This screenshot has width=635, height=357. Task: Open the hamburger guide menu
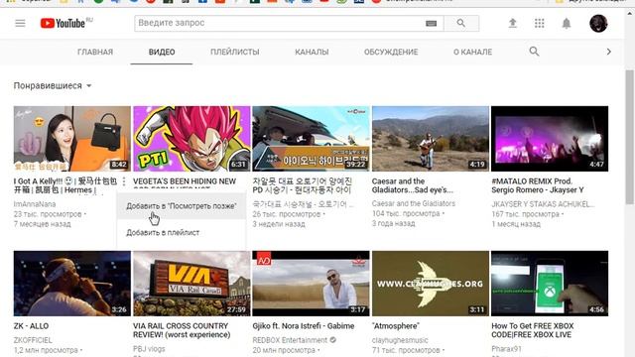coord(20,23)
